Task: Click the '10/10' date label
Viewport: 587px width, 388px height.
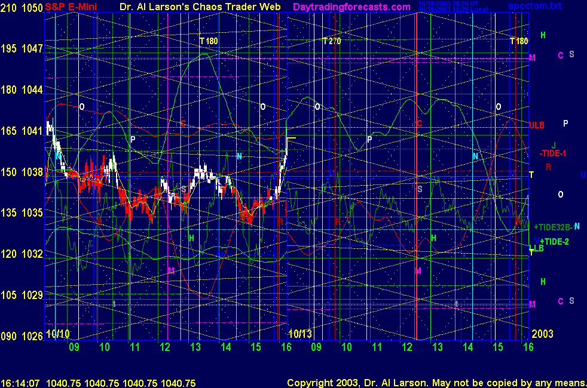Action: (x=57, y=334)
